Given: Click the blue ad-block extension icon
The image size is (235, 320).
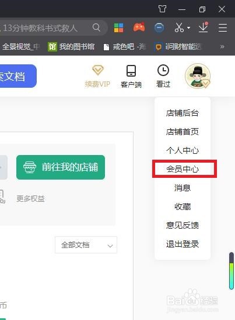Looking at the screenshot, I should (x=159, y=27).
